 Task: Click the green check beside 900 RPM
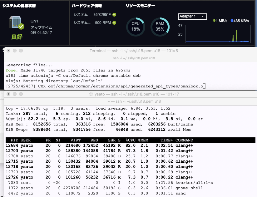114,23
